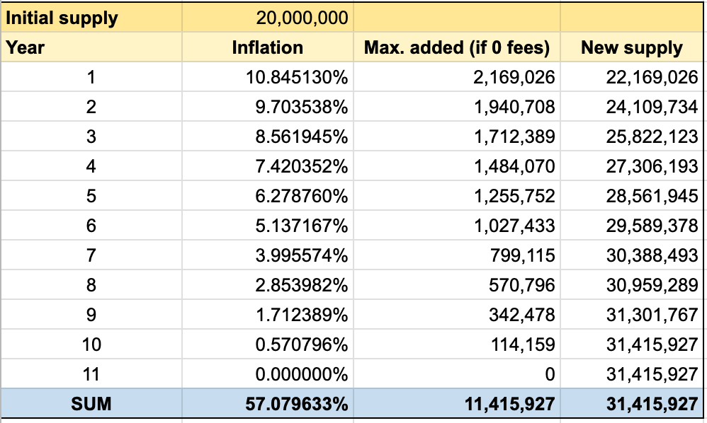Click the Inflation column header
This screenshot has width=707, height=423.
267,47
